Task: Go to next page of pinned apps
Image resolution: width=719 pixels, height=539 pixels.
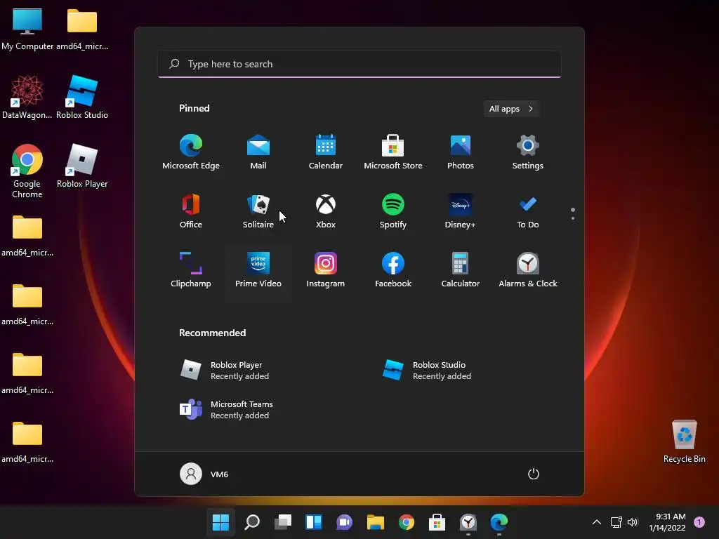Action: tap(573, 218)
